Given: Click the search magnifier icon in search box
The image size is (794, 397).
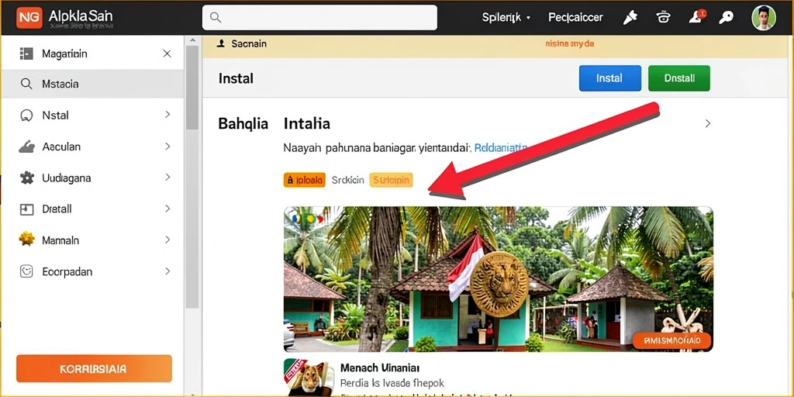Looking at the screenshot, I should [x=216, y=18].
